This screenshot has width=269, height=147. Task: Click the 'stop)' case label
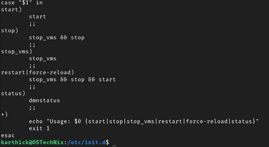[x=10, y=31]
